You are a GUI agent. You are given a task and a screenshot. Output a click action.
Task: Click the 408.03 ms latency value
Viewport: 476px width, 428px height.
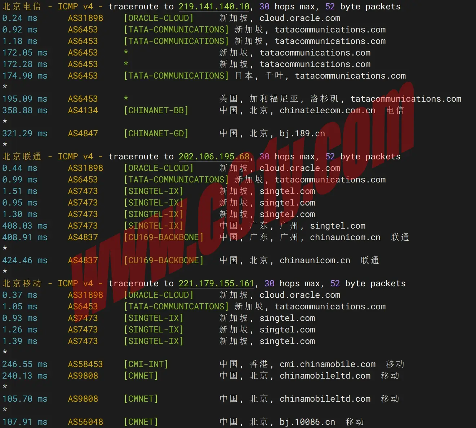click(x=25, y=226)
